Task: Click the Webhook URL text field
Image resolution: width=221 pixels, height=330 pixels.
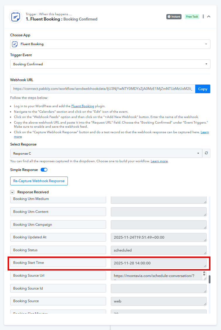Action: [103, 89]
